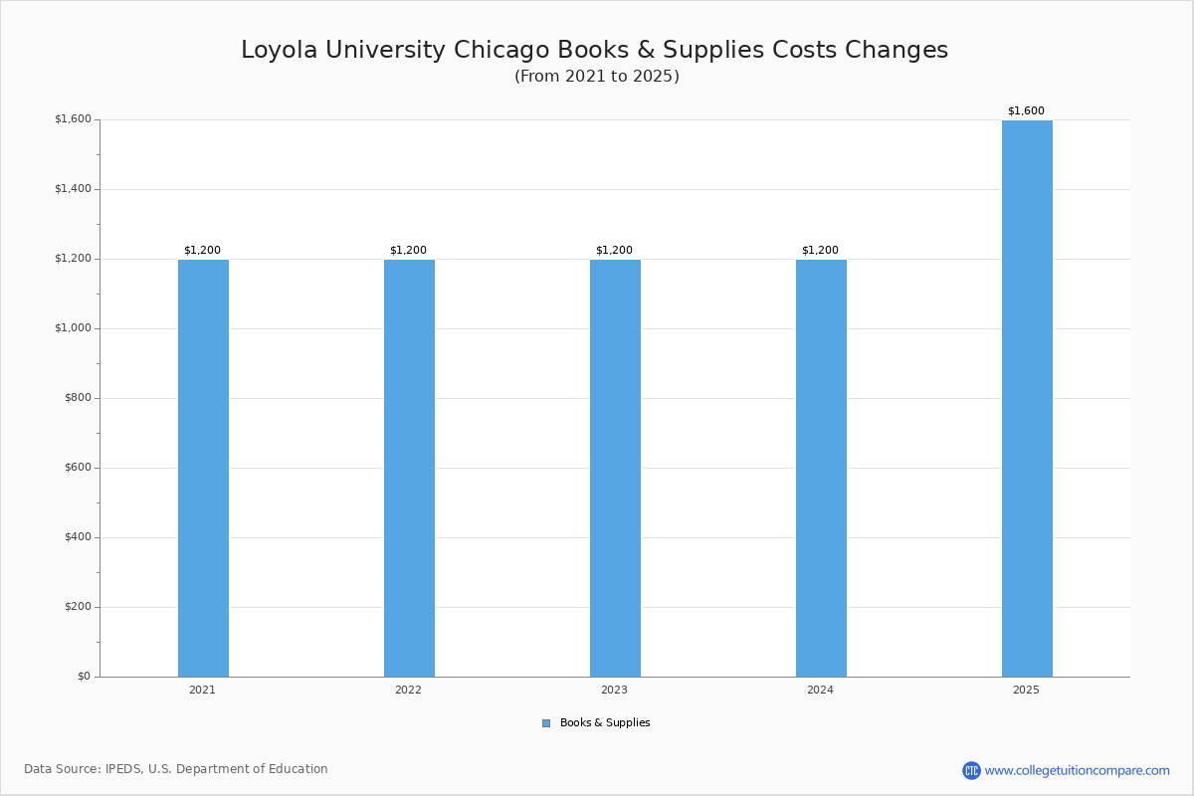
Task: Open the www.collegetuitioncompare.com link
Action: [1077, 770]
